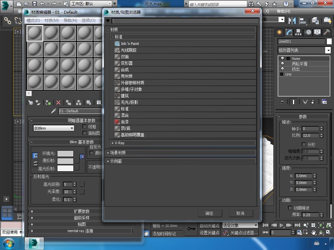
Task: Click the red X reset material icon
Action: tap(58, 103)
